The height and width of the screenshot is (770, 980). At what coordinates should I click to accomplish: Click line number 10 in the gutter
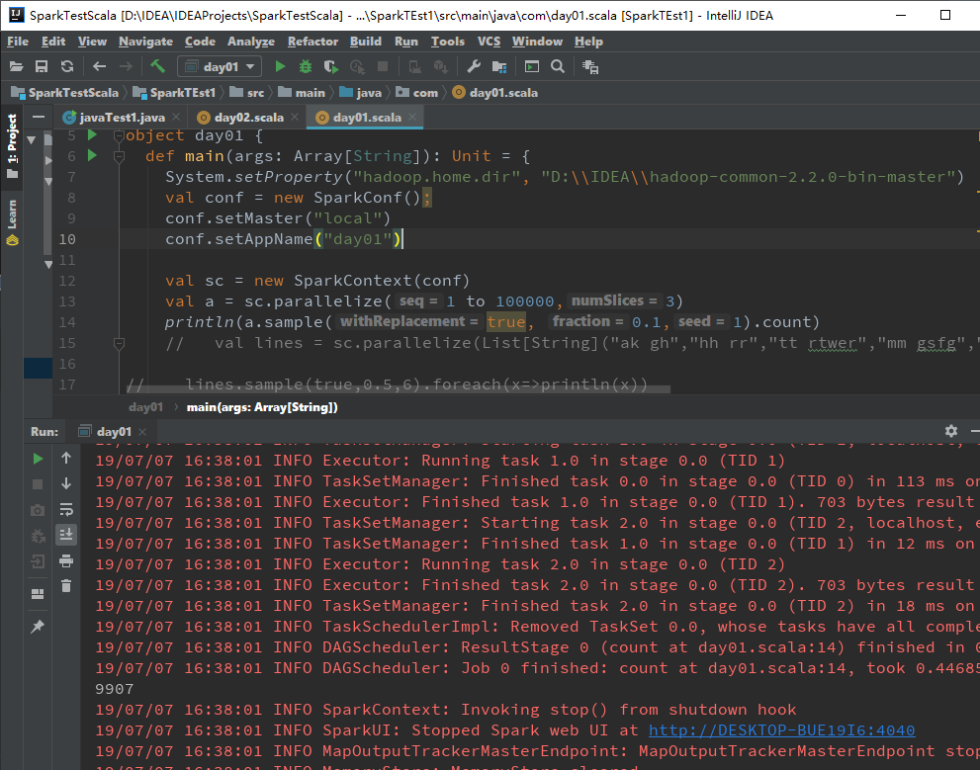[x=67, y=239]
